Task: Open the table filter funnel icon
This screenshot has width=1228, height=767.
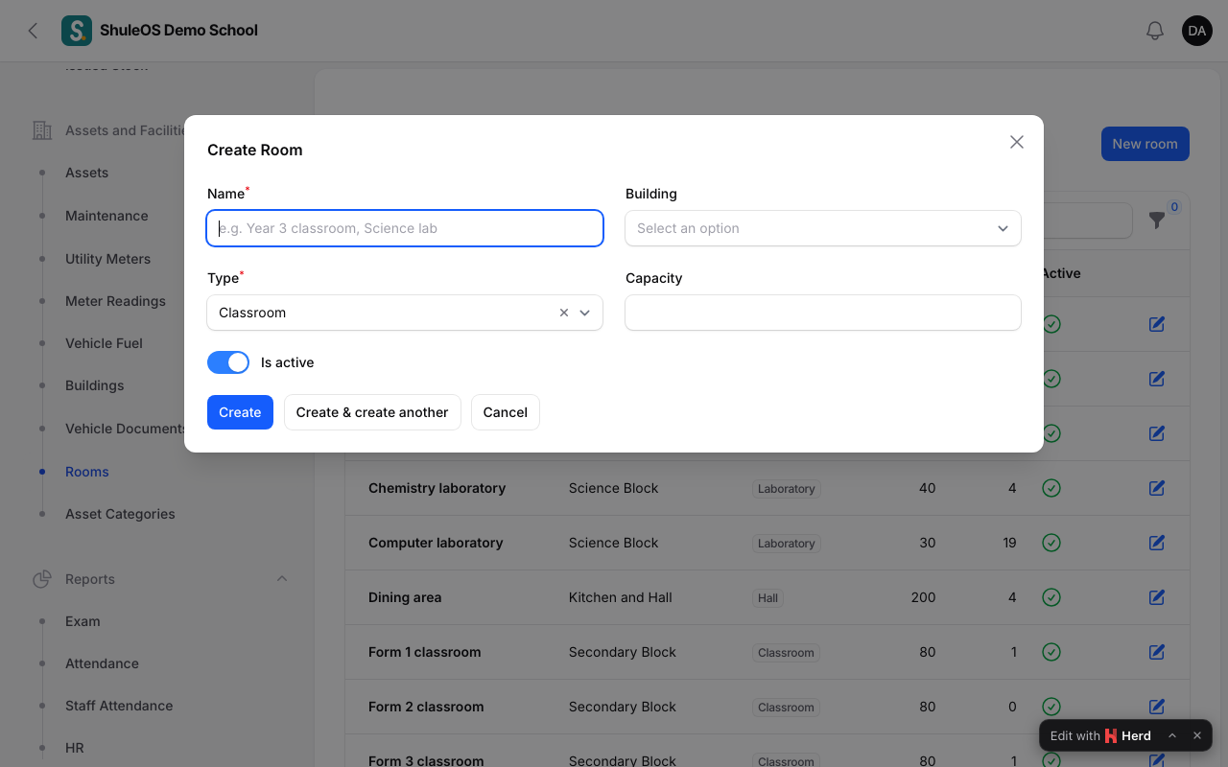Action: click(1157, 221)
